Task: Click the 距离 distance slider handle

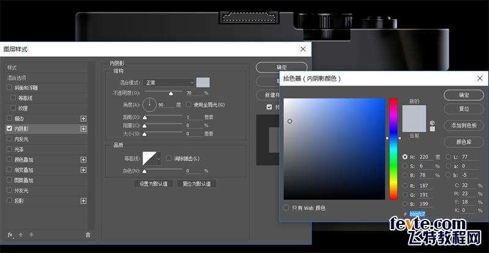Action: (x=145, y=117)
